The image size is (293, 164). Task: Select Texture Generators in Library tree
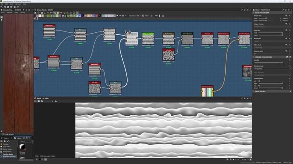[9, 157]
